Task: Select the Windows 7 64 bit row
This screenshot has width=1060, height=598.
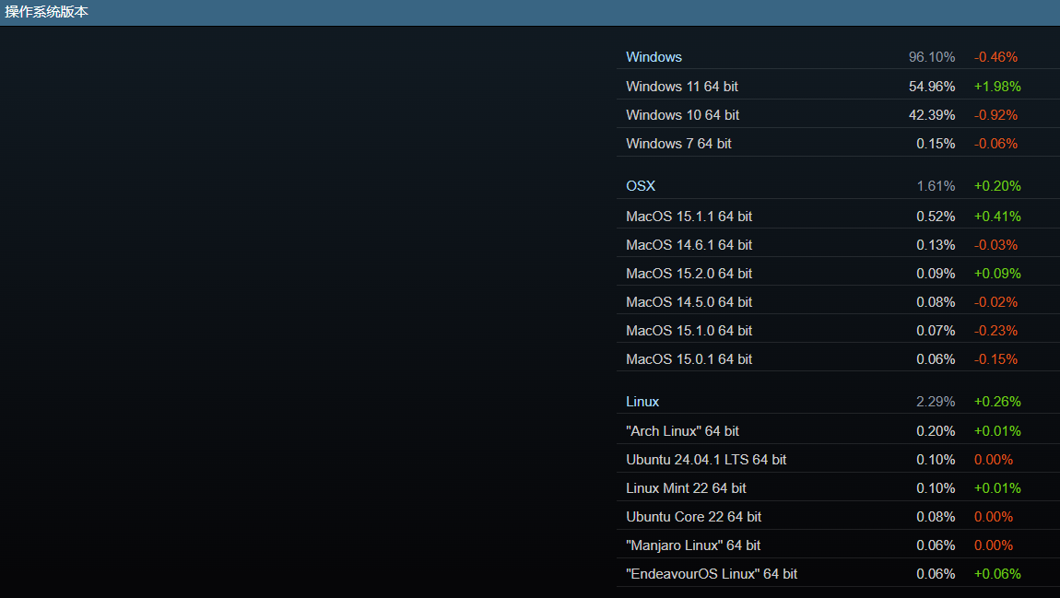Action: (838, 143)
